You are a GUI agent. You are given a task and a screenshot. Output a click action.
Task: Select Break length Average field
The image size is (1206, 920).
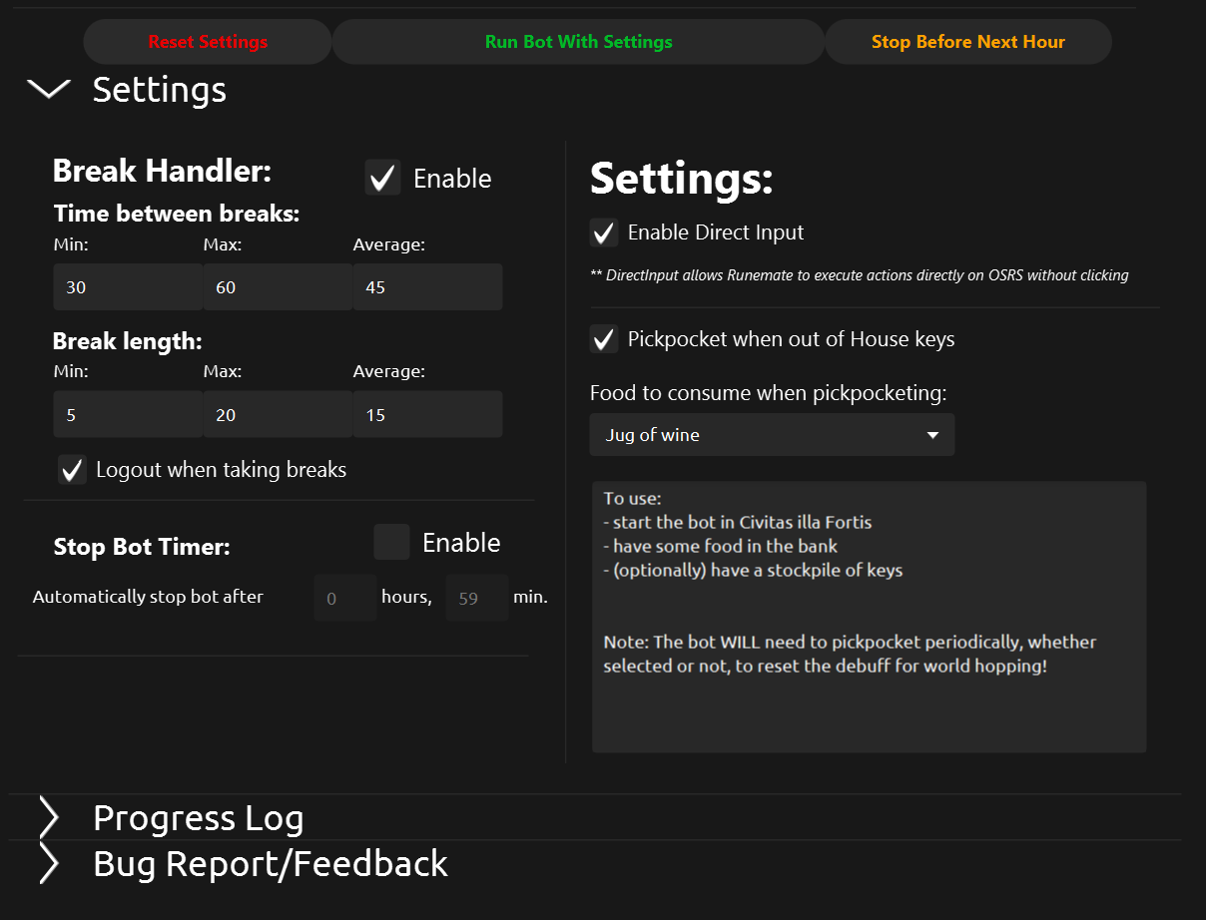pos(426,415)
